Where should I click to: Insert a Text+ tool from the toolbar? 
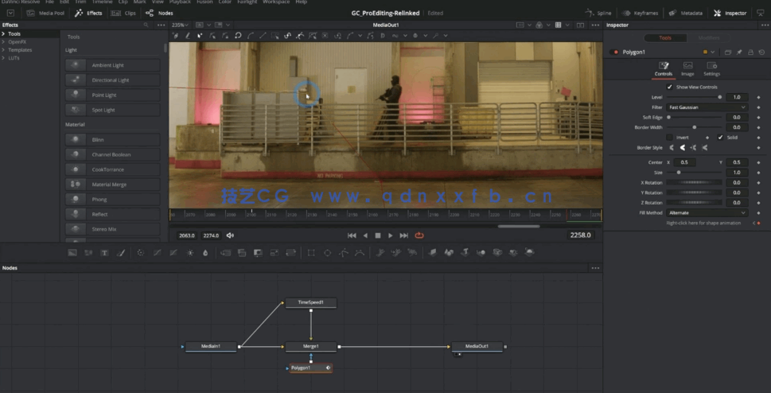pos(105,252)
